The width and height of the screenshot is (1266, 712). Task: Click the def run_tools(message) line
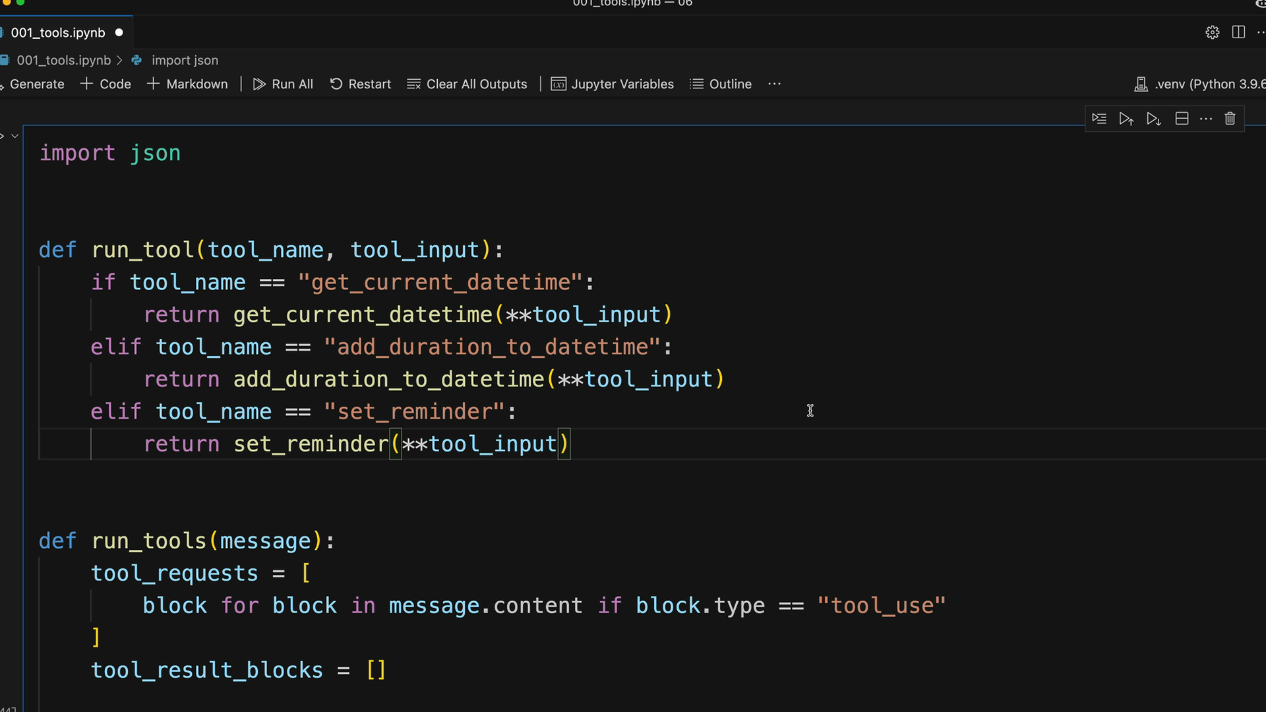[x=187, y=541]
